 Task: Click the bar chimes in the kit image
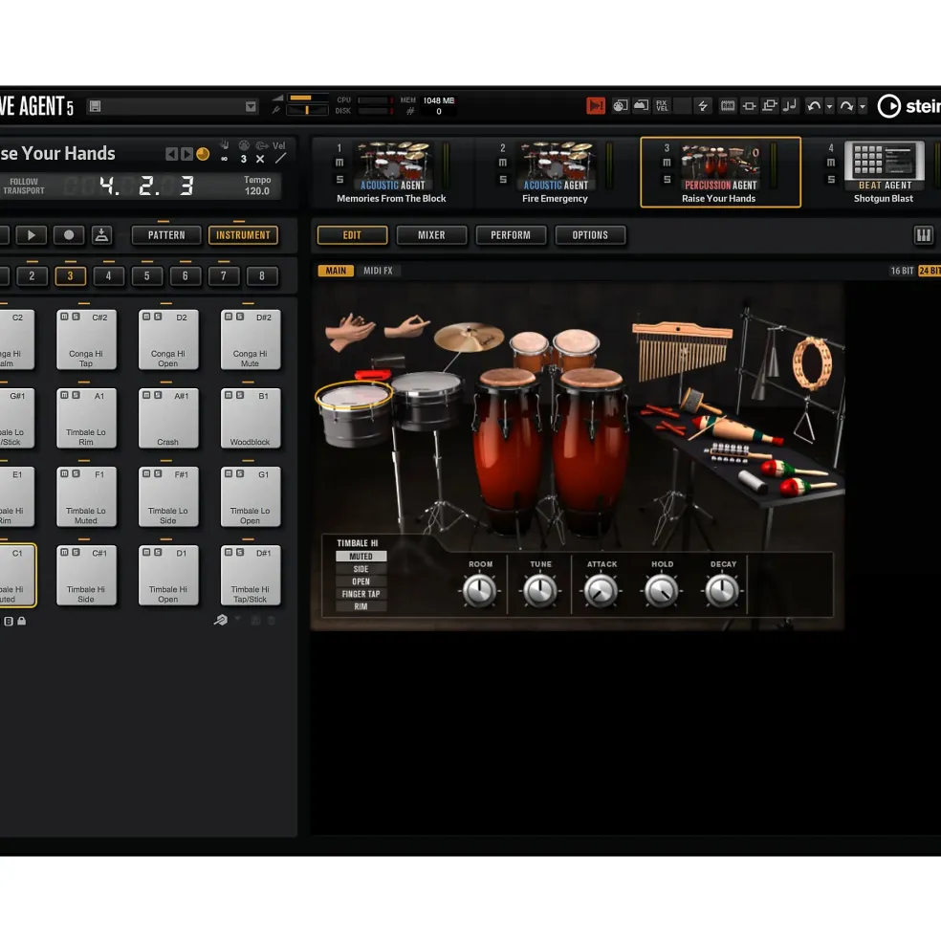(x=681, y=350)
